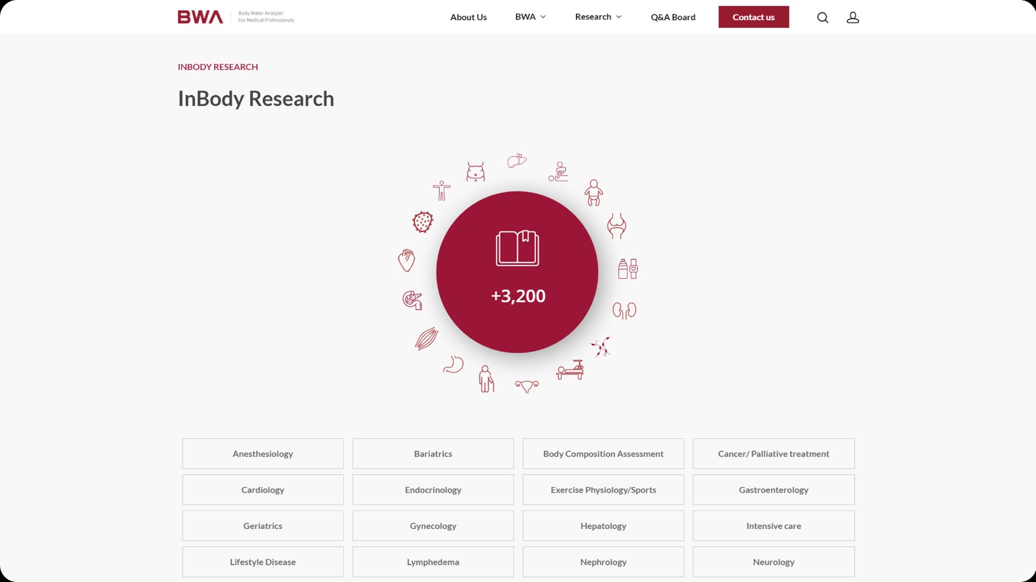Expand the Research dropdown menu
The height and width of the screenshot is (582, 1036).
[598, 17]
